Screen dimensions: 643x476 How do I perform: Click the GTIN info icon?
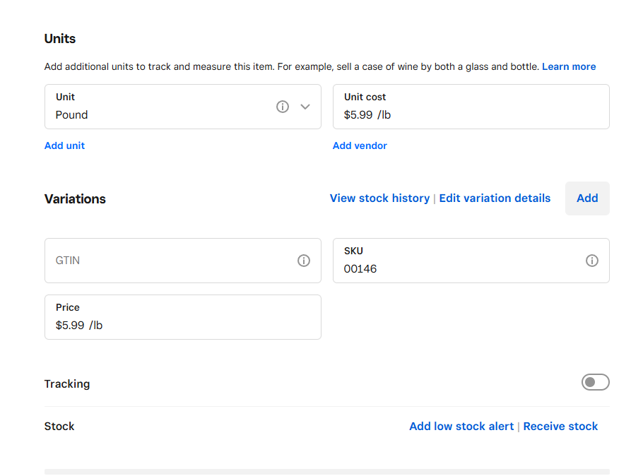click(303, 261)
